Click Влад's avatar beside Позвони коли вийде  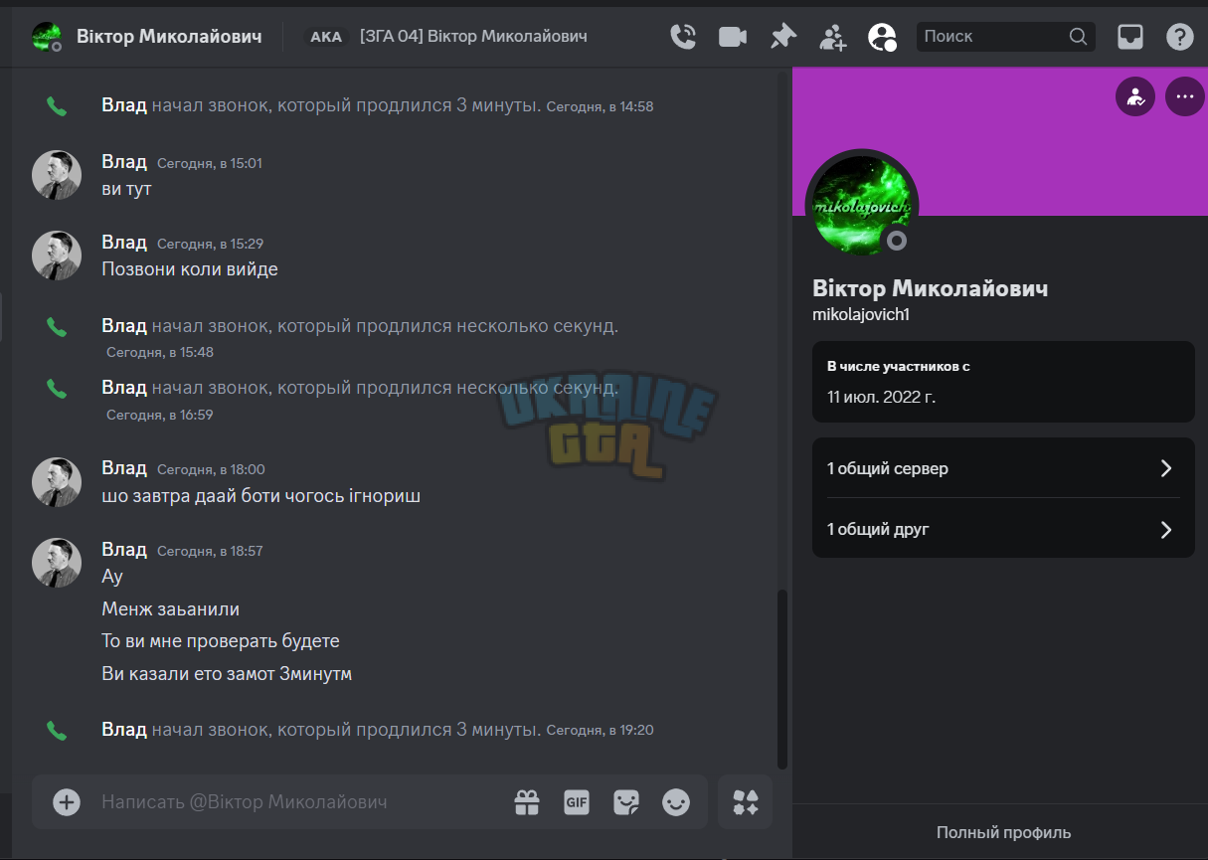point(57,256)
